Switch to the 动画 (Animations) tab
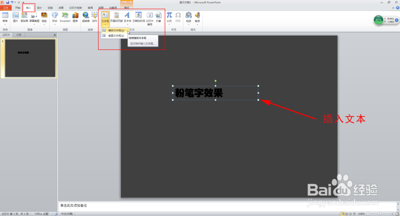Viewport: 400px width, 216px height. (x=61, y=8)
